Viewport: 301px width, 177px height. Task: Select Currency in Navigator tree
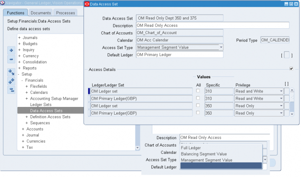(31, 56)
